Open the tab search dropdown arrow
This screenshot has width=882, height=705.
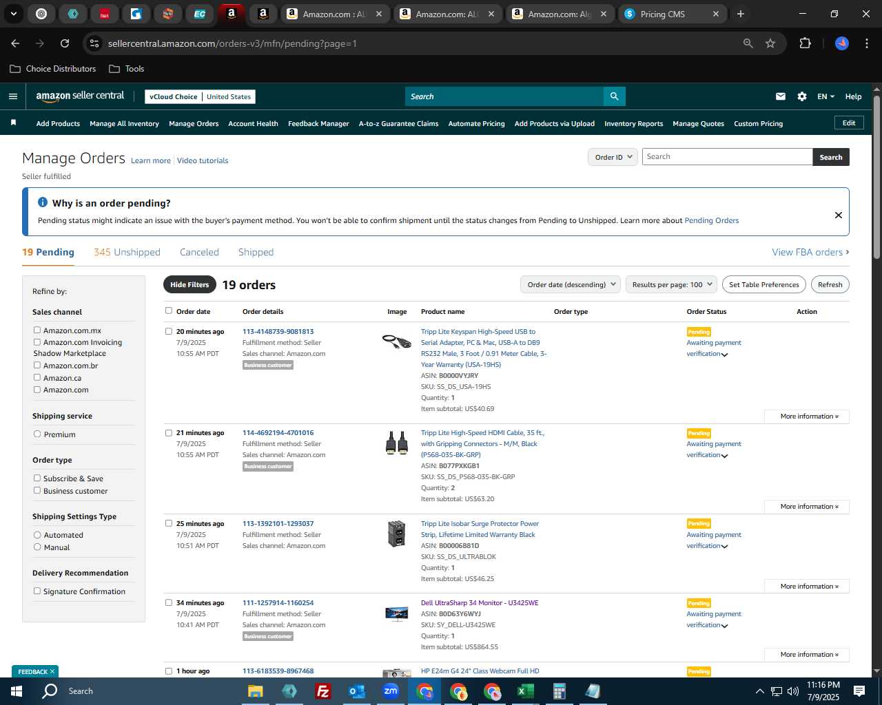pyautogui.click(x=13, y=14)
